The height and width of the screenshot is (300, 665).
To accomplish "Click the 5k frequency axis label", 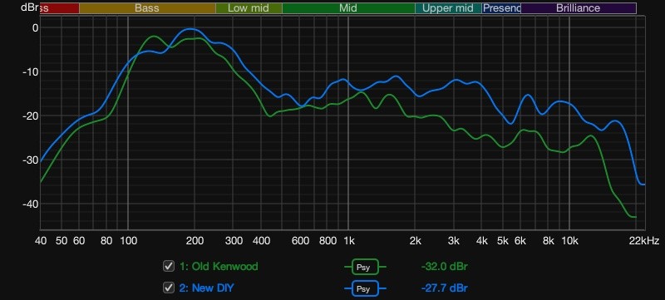I will coord(503,241).
